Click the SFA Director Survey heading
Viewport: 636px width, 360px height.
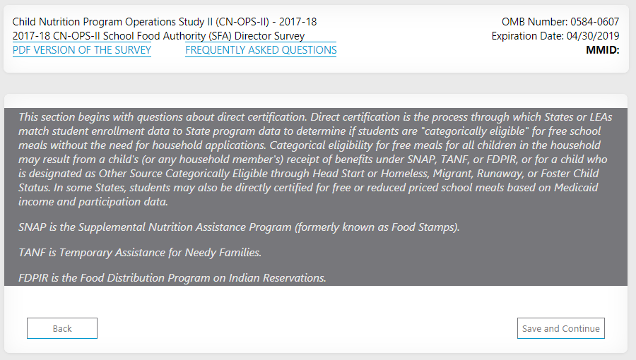click(159, 36)
